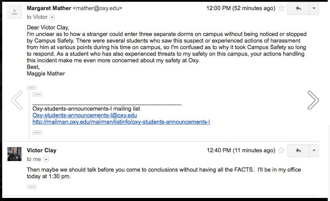Click Victor Clay's profile photo
330x201 pixels.
pyautogui.click(x=14, y=154)
